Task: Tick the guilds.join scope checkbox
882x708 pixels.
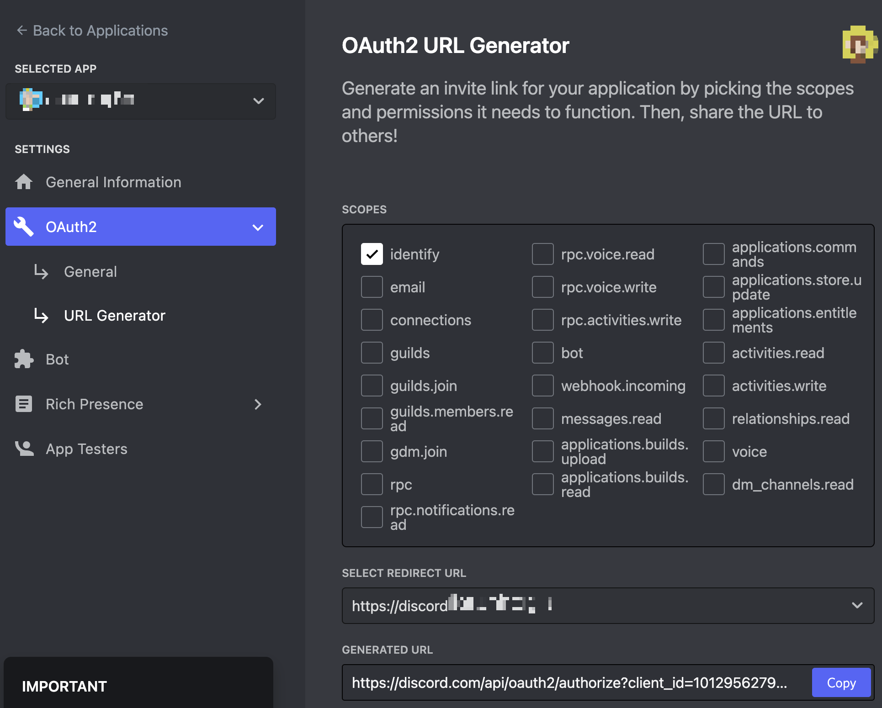Action: pyautogui.click(x=372, y=386)
